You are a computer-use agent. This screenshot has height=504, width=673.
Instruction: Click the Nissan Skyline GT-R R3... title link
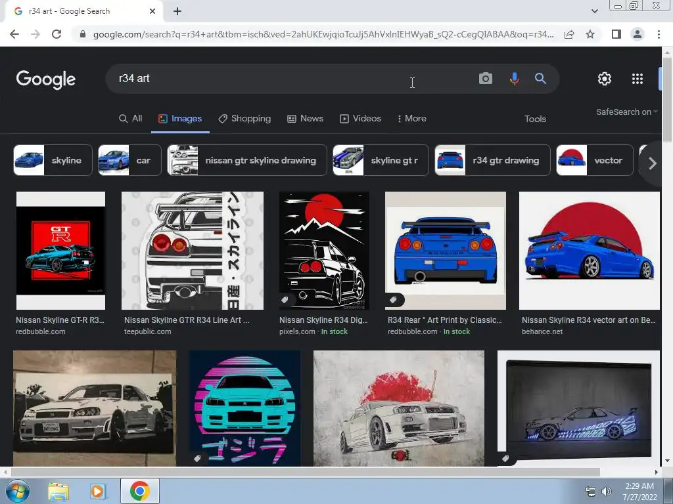60,320
